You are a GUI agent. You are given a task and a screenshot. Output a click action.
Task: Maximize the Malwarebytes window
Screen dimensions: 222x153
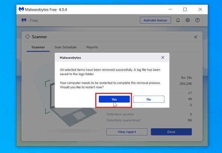point(185,9)
